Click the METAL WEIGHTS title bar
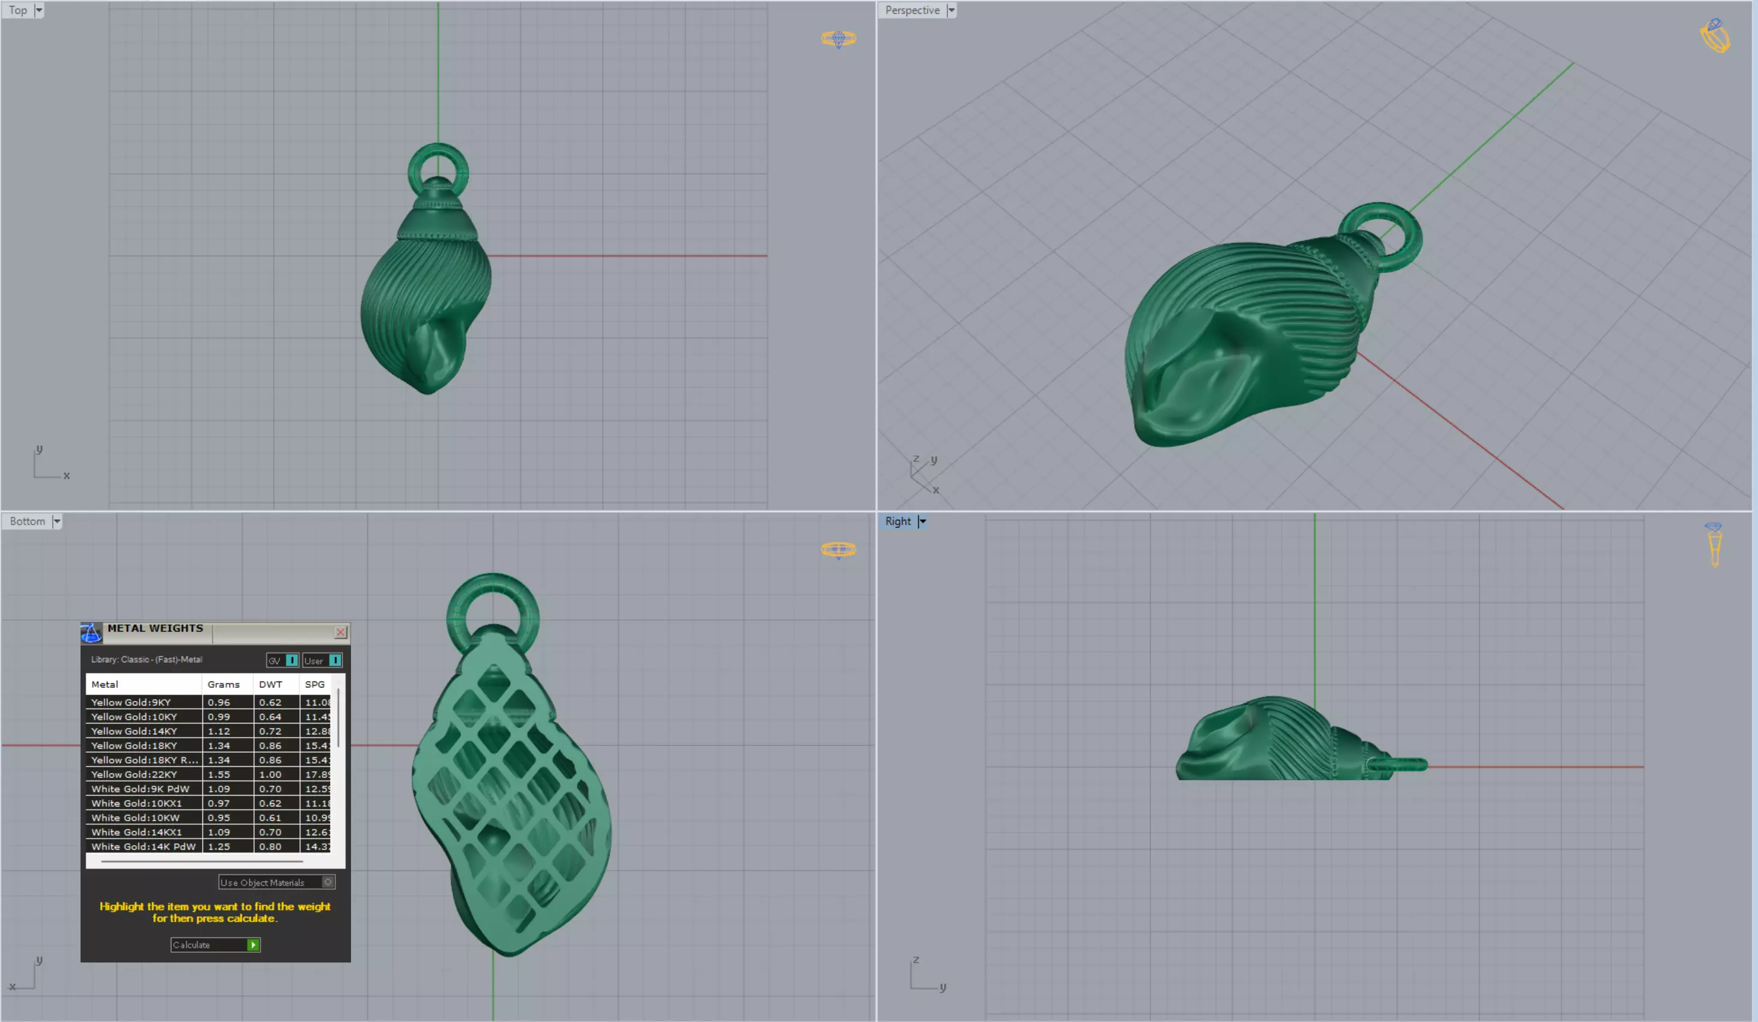The image size is (1758, 1022). coord(216,632)
